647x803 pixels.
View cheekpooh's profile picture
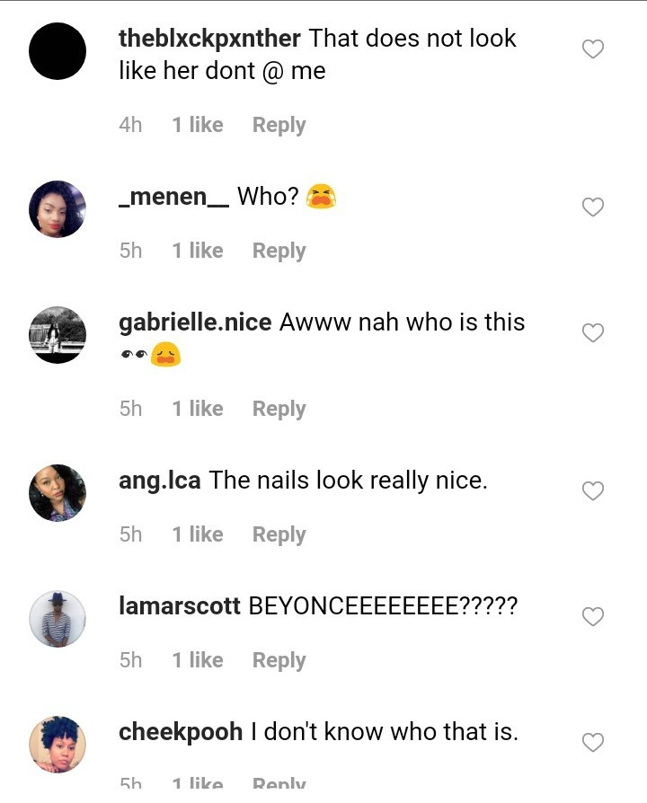pyautogui.click(x=58, y=745)
